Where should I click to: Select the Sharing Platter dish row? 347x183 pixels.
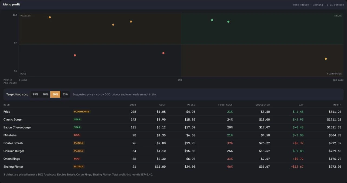173,167
